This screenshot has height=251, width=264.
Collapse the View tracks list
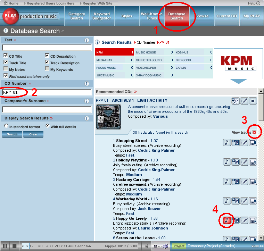(x=255, y=133)
